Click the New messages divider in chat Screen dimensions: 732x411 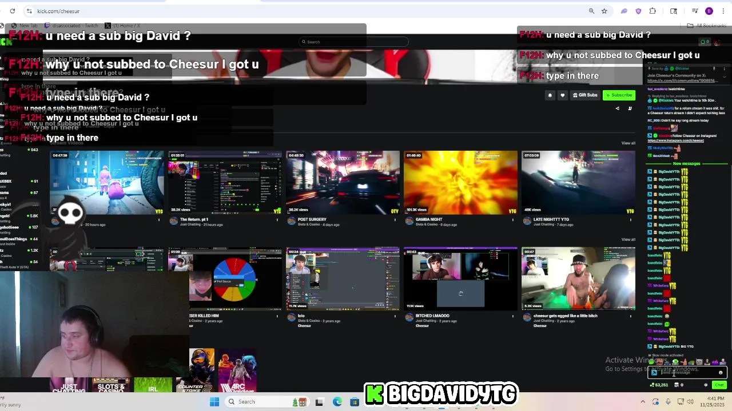[686, 164]
